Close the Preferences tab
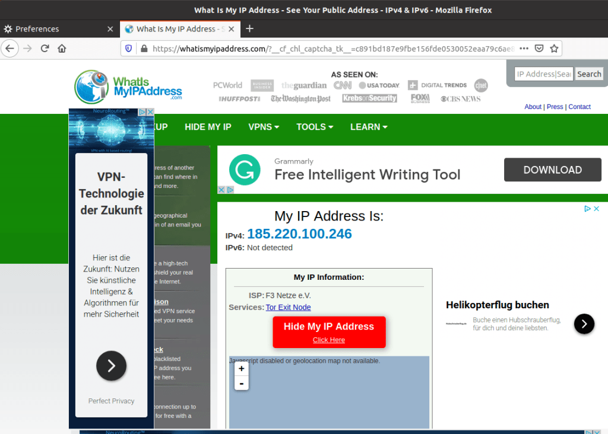The image size is (608, 434). point(110,29)
